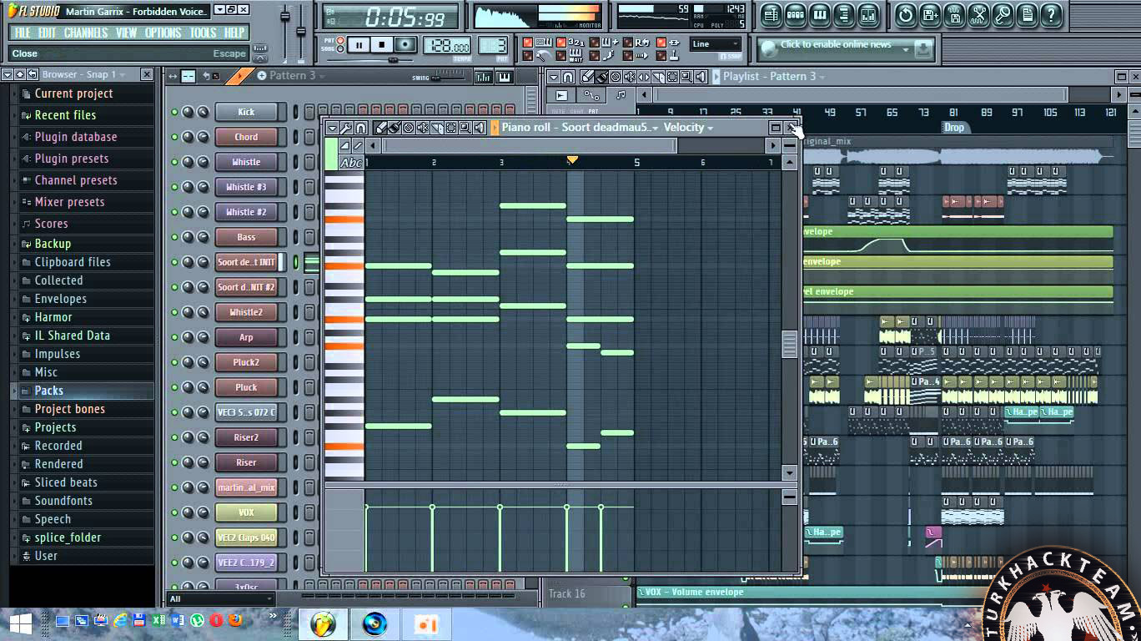Toggle Piano roll snap magnet icon

coord(360,128)
